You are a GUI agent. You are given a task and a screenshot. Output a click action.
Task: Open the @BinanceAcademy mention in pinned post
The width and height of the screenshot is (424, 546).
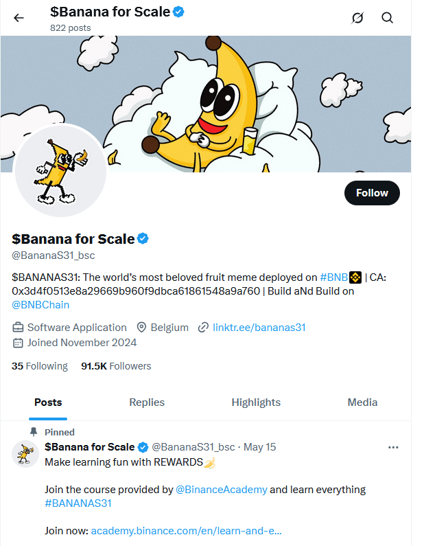[221, 490]
